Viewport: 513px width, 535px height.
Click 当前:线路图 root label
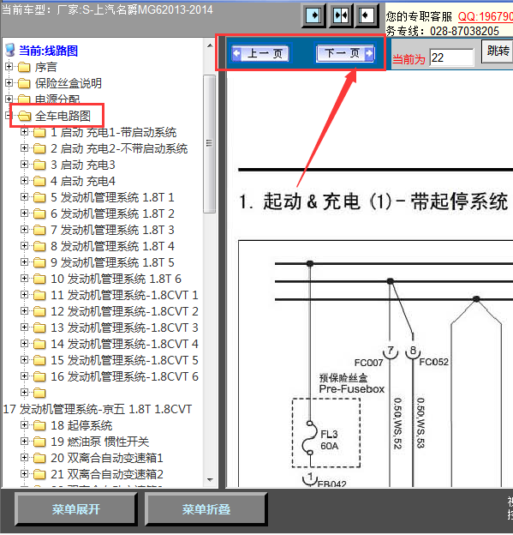(x=49, y=51)
